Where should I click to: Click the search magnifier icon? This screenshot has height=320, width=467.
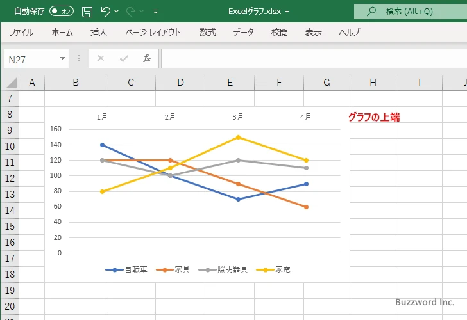tap(371, 12)
